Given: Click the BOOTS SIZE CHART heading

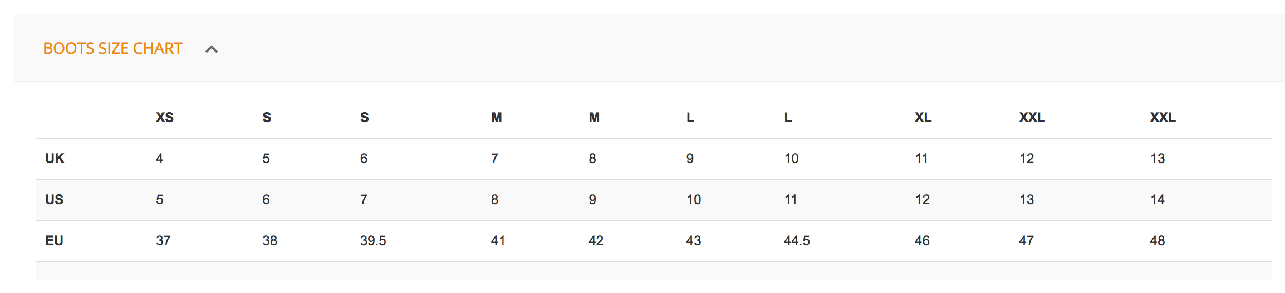Looking at the screenshot, I should [112, 49].
